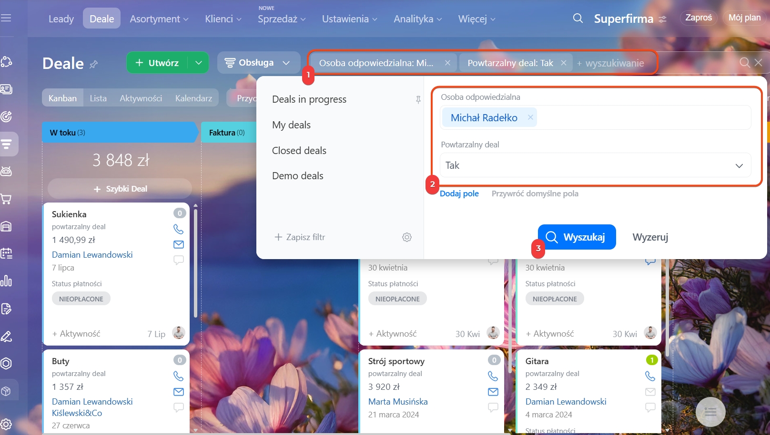Click the search magnifier in the header

coord(578,19)
